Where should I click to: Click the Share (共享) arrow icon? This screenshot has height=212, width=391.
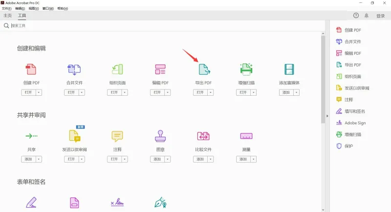coord(31,136)
